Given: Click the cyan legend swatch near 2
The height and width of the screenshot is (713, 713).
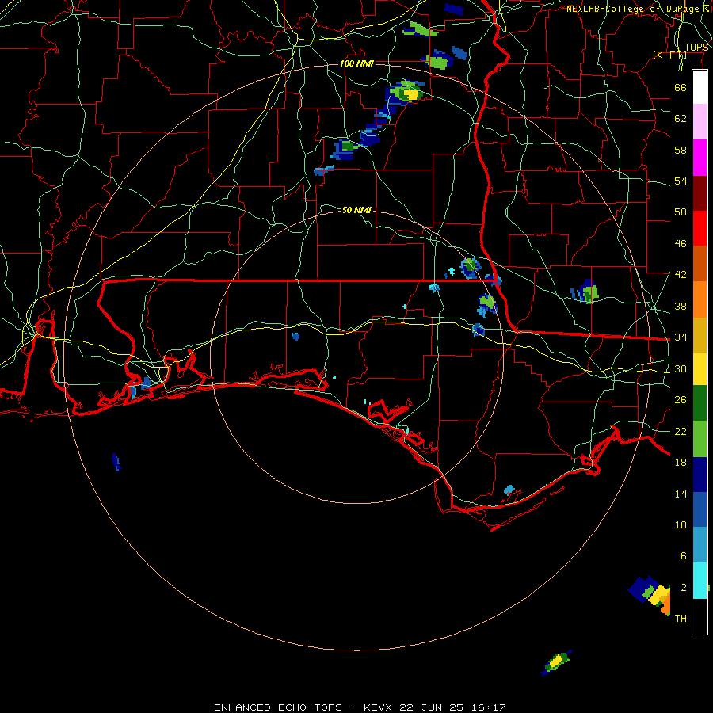Looking at the screenshot, I should coord(700,580).
